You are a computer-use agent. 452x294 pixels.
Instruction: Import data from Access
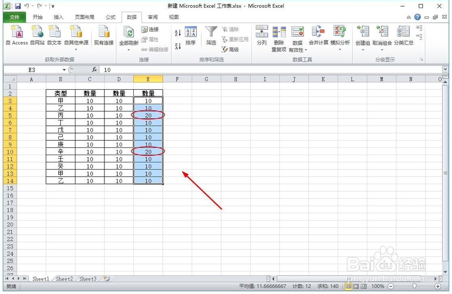pos(17,35)
